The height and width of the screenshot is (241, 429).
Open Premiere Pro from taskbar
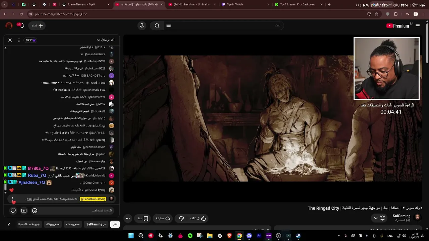pos(259,236)
